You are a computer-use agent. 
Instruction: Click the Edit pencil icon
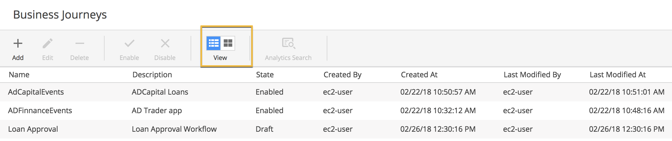pyautogui.click(x=48, y=43)
